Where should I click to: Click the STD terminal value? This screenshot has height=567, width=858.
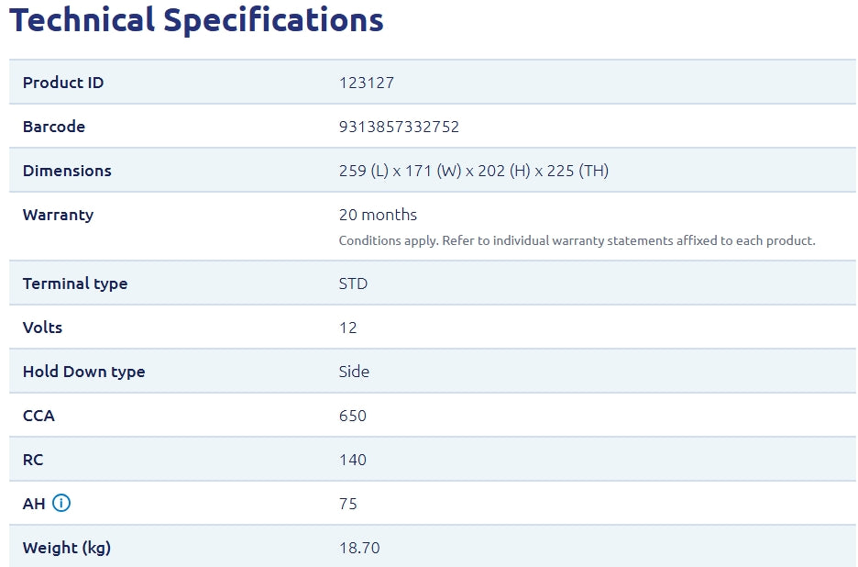click(353, 283)
